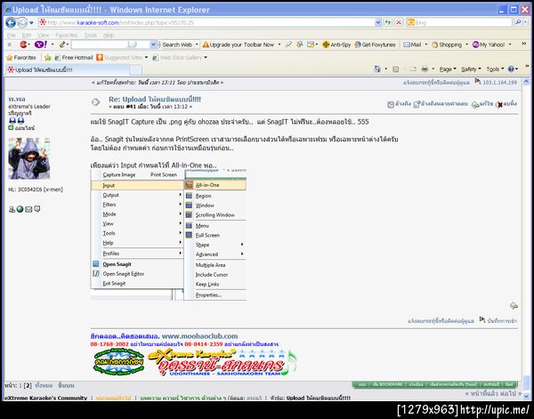Select the Upload browser tab
534x419 pixels.
[67, 69]
